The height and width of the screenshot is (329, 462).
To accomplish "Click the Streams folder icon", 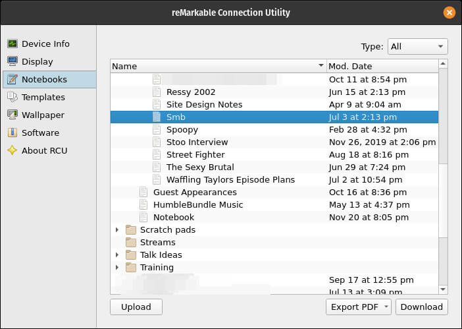I will (130, 242).
